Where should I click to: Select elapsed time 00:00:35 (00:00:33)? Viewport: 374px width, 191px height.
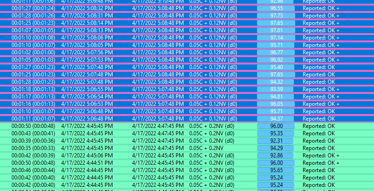(x=33, y=148)
